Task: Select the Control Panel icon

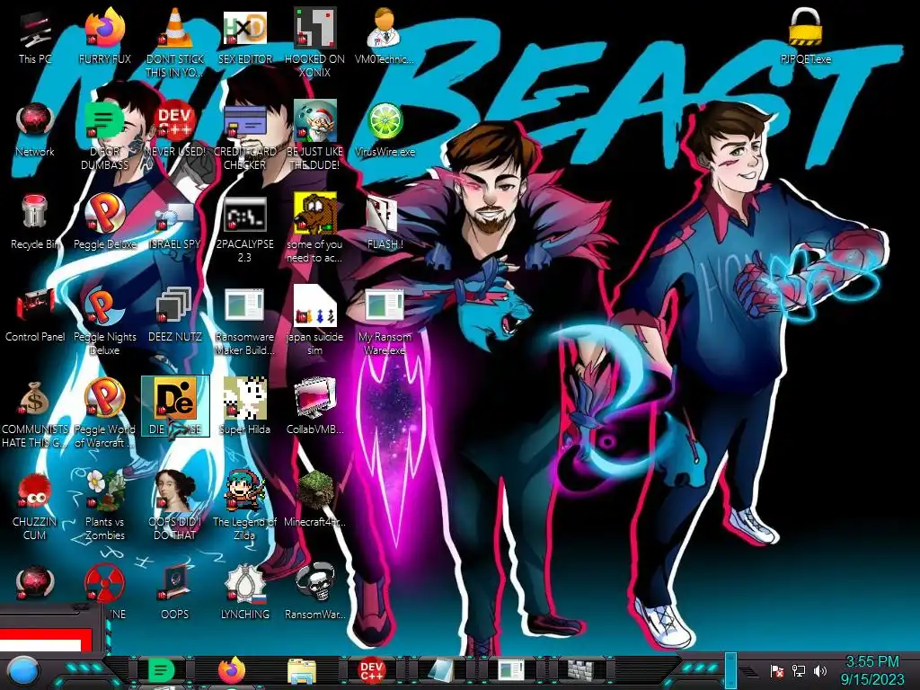Action: [35, 314]
